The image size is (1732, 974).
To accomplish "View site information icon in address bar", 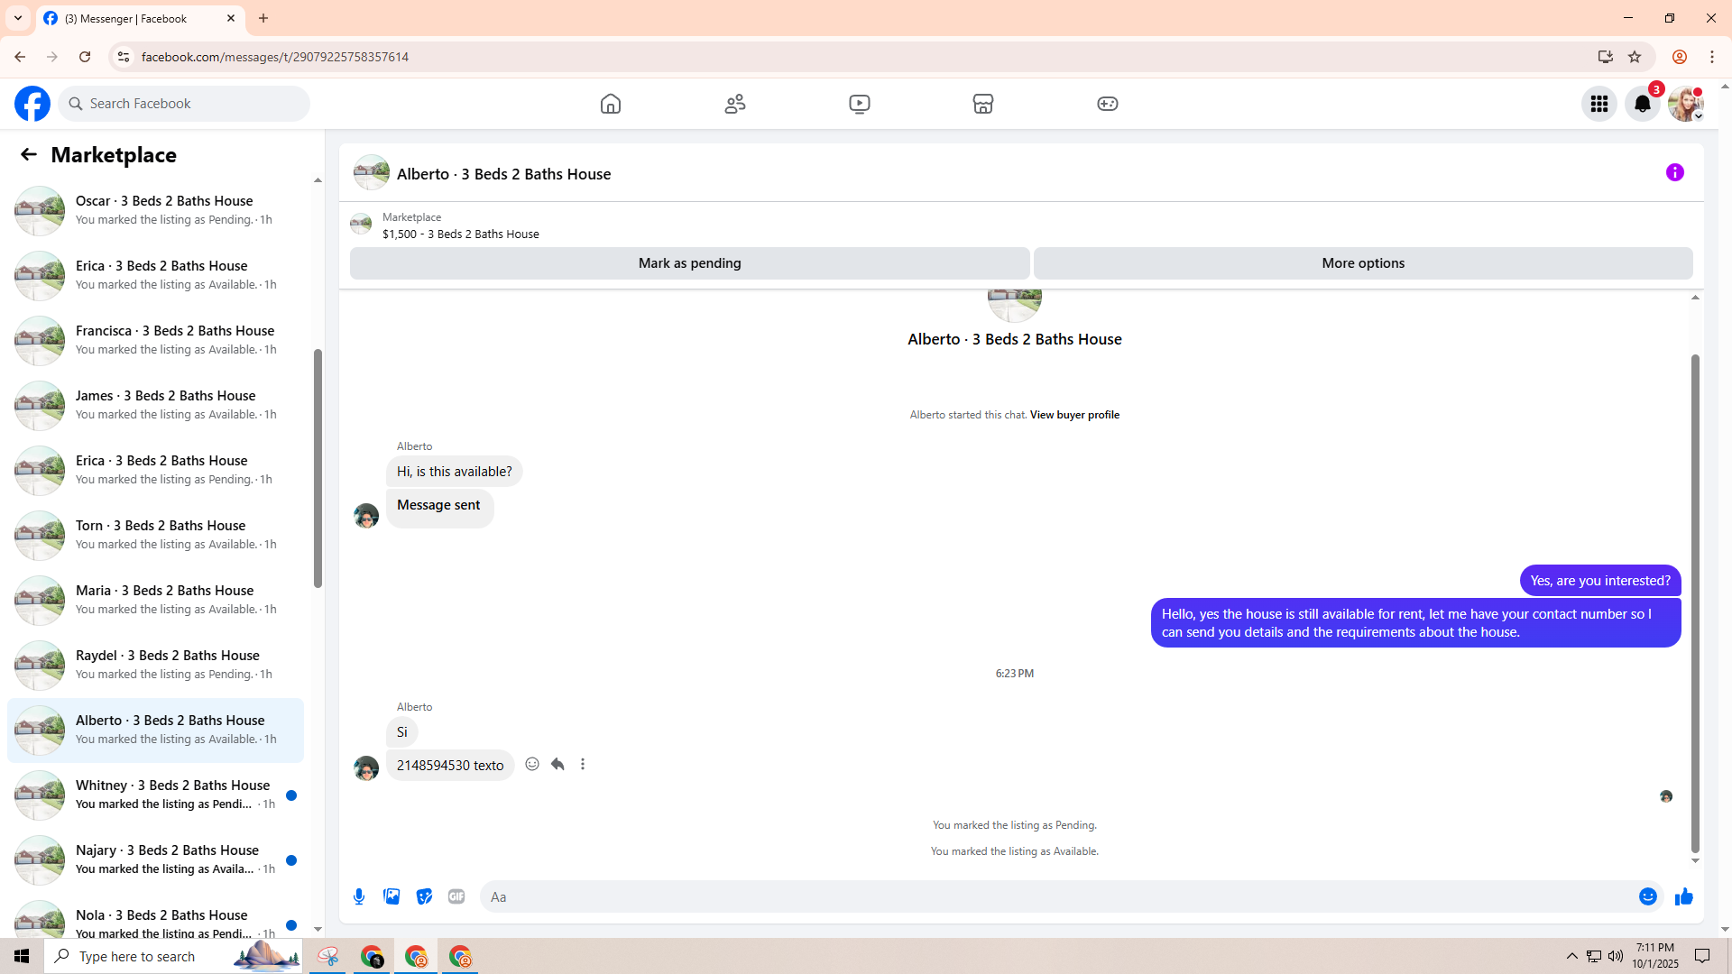I will [x=124, y=57].
